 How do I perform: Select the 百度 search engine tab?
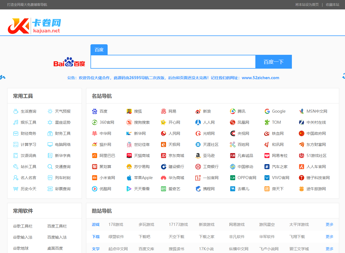(x=99, y=50)
